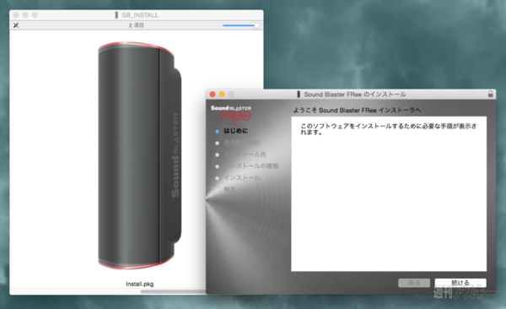This screenshot has width=506, height=309.
Task: Select the 概要 step in installer sidebar
Action: pos(229,189)
